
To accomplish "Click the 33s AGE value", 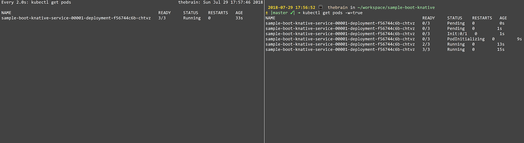I will click(x=239, y=18).
